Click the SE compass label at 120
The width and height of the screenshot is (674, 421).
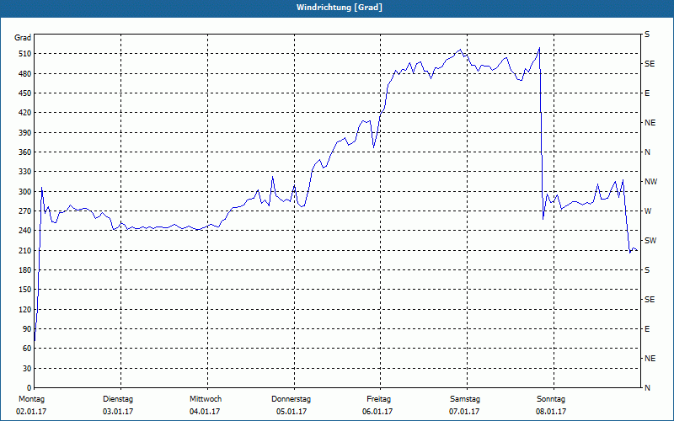tap(650, 300)
